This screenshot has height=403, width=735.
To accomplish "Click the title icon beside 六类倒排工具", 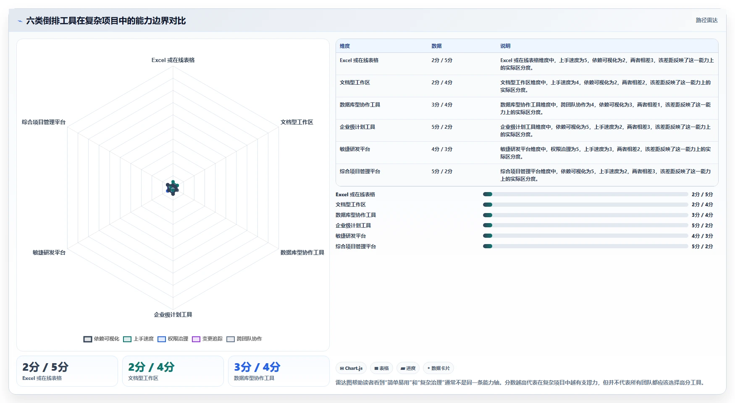I will [x=20, y=21].
